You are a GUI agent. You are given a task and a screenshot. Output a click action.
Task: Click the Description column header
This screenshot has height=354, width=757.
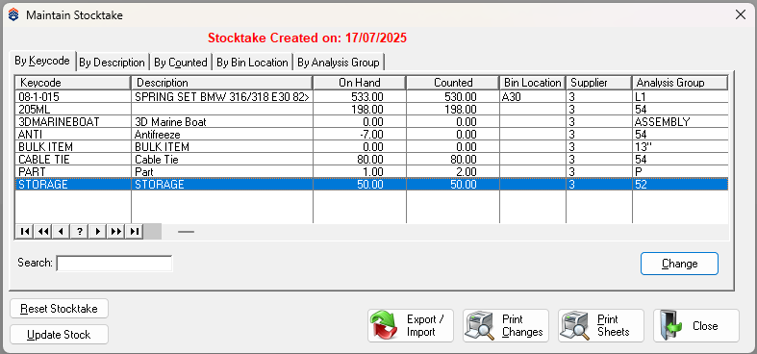(222, 83)
